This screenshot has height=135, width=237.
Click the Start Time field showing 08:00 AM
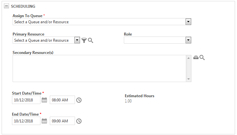click(62, 100)
